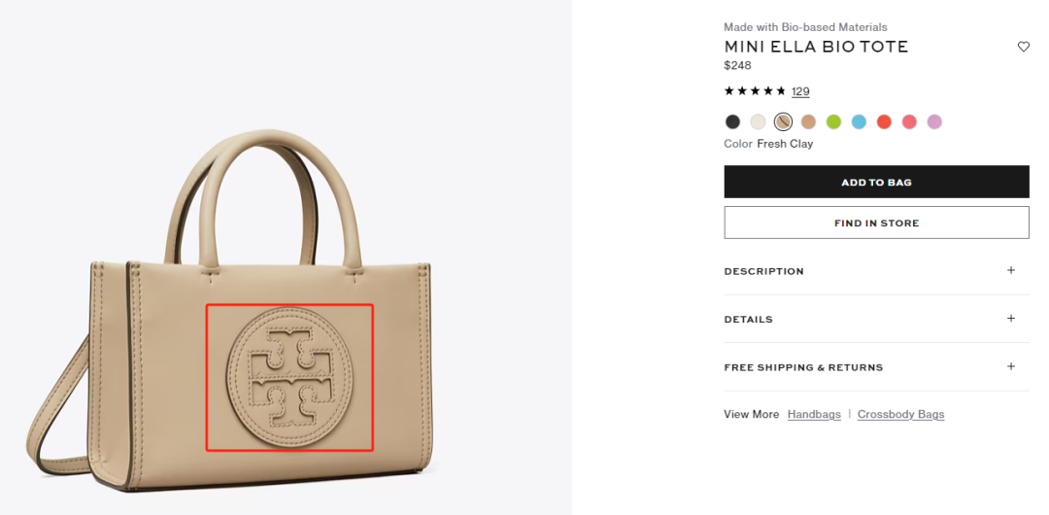This screenshot has height=515, width=1049.
Task: Select the sky blue color swatch
Action: tap(859, 121)
